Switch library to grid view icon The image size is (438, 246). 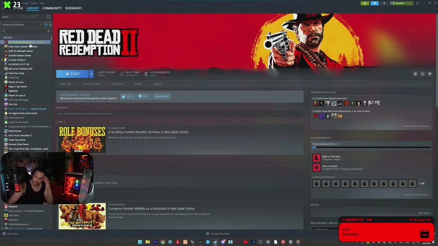pyautogui.click(x=49, y=17)
